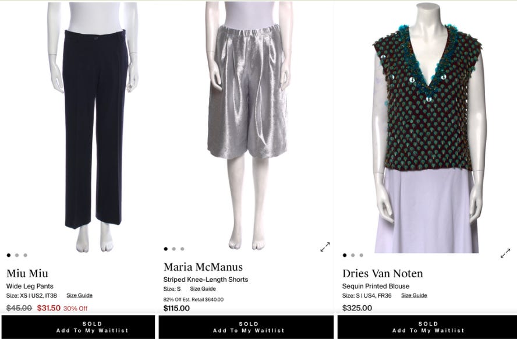The image size is (517, 339).
Task: Open Size Guide for Maria McManus shorts
Action: 203,289
